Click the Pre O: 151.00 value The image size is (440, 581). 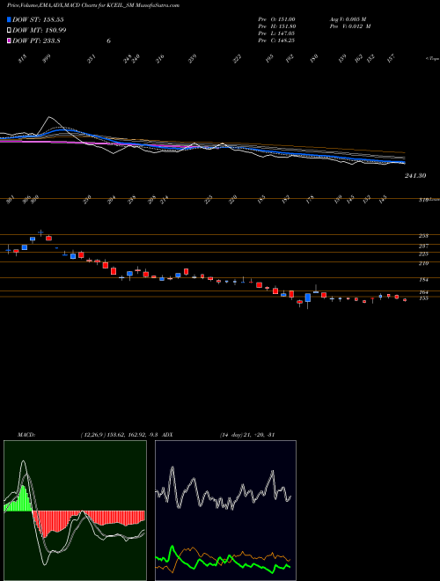[x=276, y=18]
